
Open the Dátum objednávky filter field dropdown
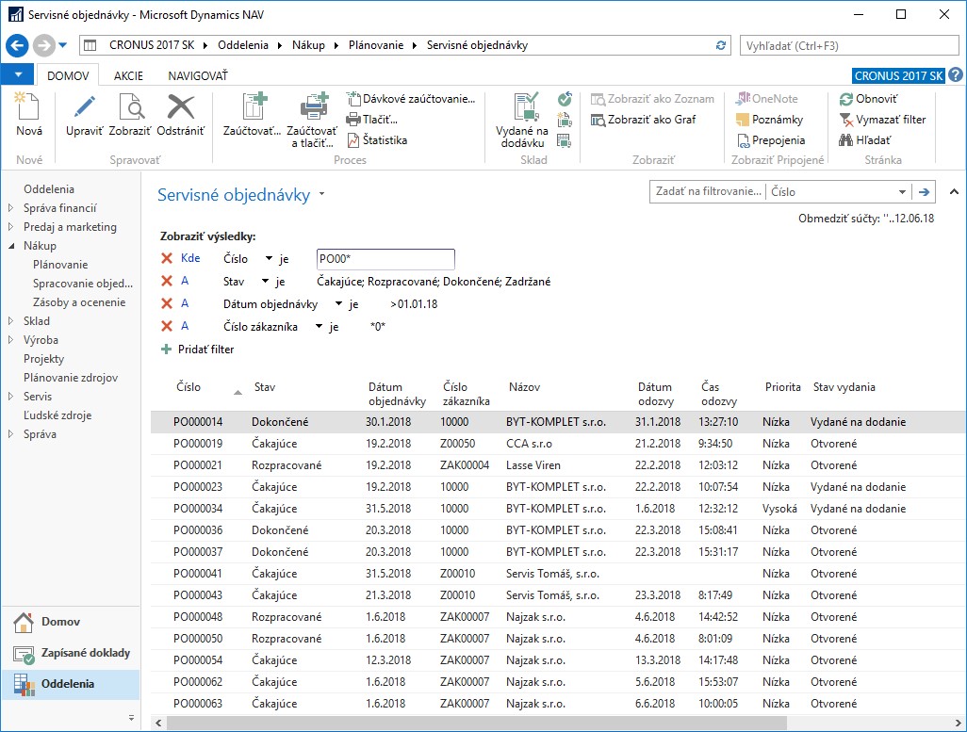[338, 304]
